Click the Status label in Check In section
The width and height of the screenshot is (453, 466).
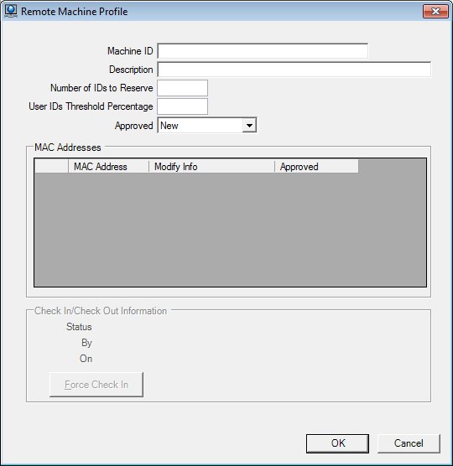point(79,327)
